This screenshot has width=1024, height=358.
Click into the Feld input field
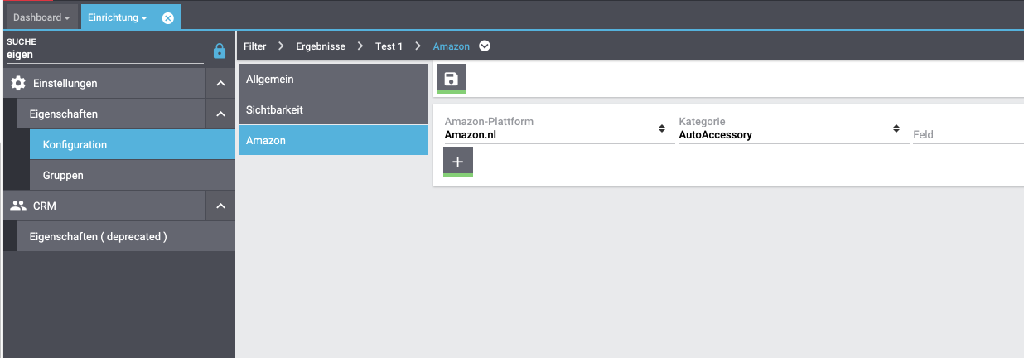[x=967, y=134]
